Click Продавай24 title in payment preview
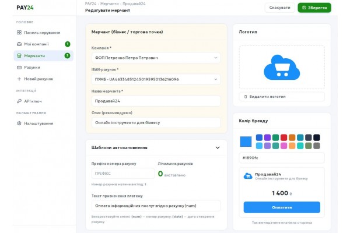 268,174
